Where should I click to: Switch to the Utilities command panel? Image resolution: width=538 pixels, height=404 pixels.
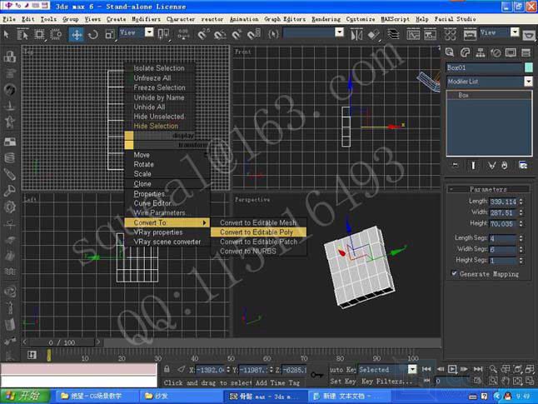click(526, 52)
